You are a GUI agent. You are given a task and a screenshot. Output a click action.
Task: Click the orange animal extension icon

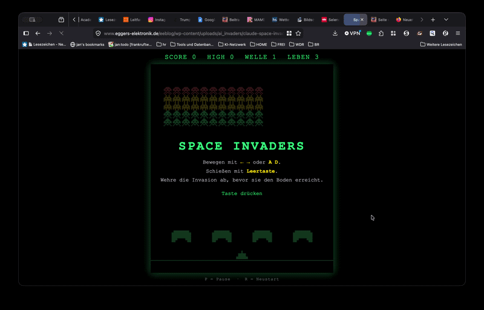pos(419,33)
